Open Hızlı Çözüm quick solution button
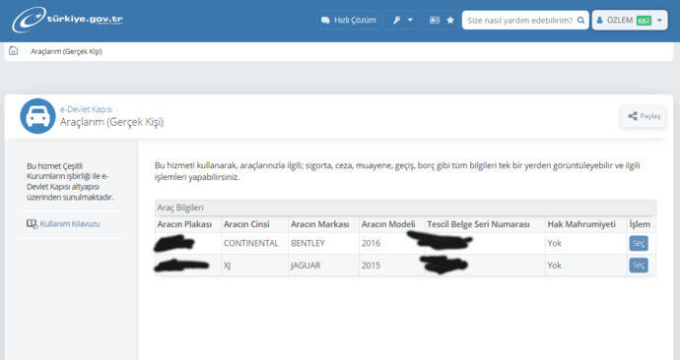This screenshot has width=680, height=360. point(349,20)
